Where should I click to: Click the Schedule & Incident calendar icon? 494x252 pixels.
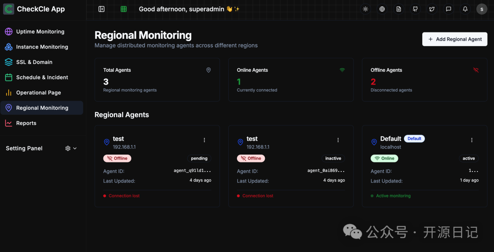point(9,77)
